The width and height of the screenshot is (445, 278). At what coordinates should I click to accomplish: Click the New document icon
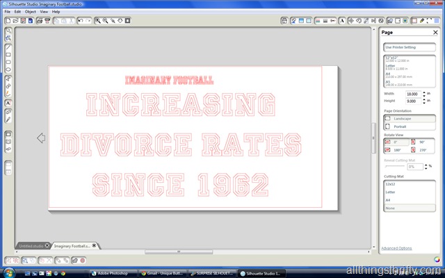pyautogui.click(x=8, y=22)
